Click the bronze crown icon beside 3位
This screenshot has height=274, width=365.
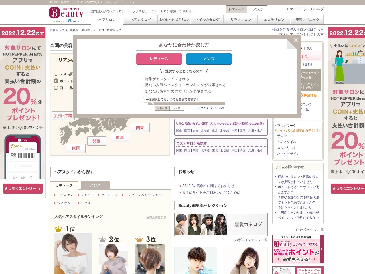pyautogui.click(x=139, y=239)
